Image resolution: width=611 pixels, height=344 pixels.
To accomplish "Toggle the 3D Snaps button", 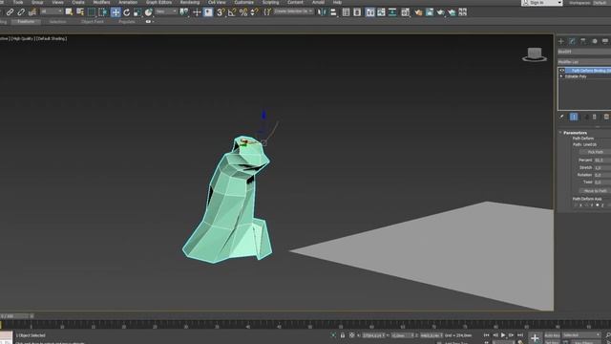I will [x=221, y=12].
